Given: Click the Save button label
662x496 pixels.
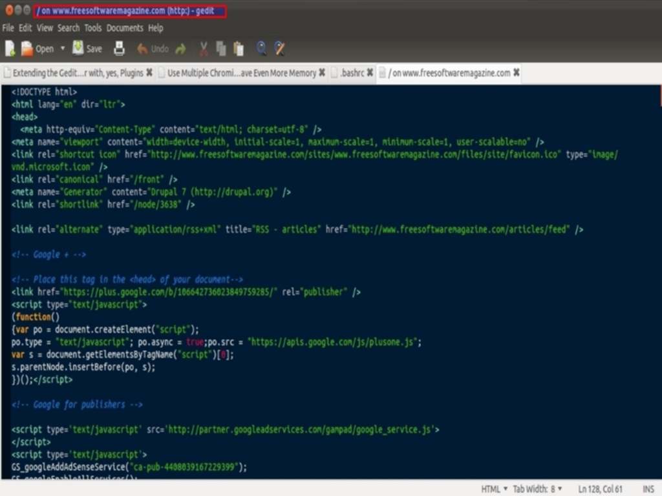Looking at the screenshot, I should click(x=94, y=49).
